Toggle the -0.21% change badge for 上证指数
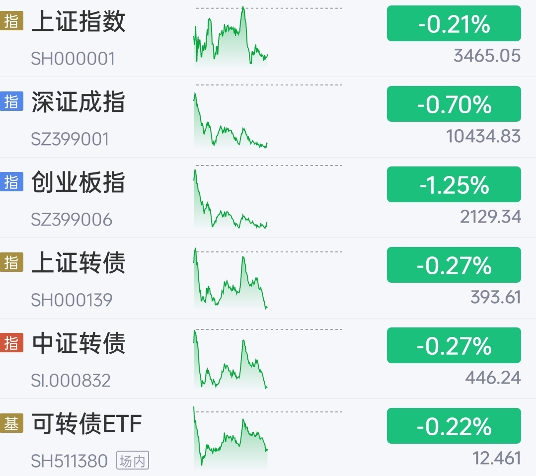Image resolution: width=536 pixels, height=476 pixels. point(454,23)
